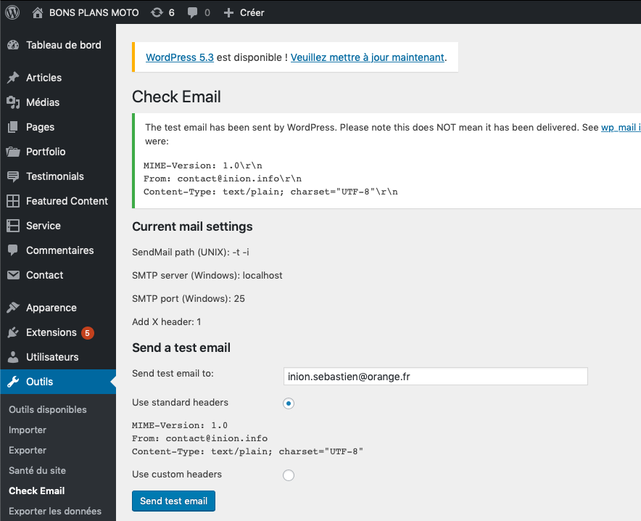Open Santé du site submenu item
641x521 pixels.
coord(37,470)
